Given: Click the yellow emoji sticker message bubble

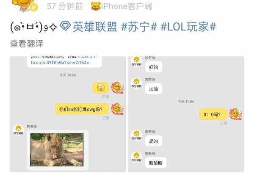Looking at the screenshot, I should 101,88.
